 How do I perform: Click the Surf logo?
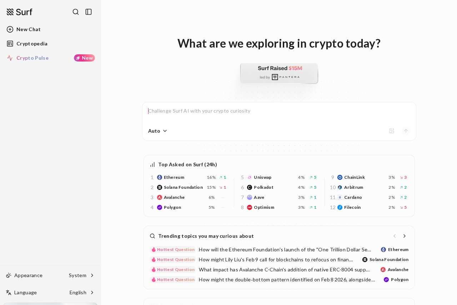click(x=20, y=12)
